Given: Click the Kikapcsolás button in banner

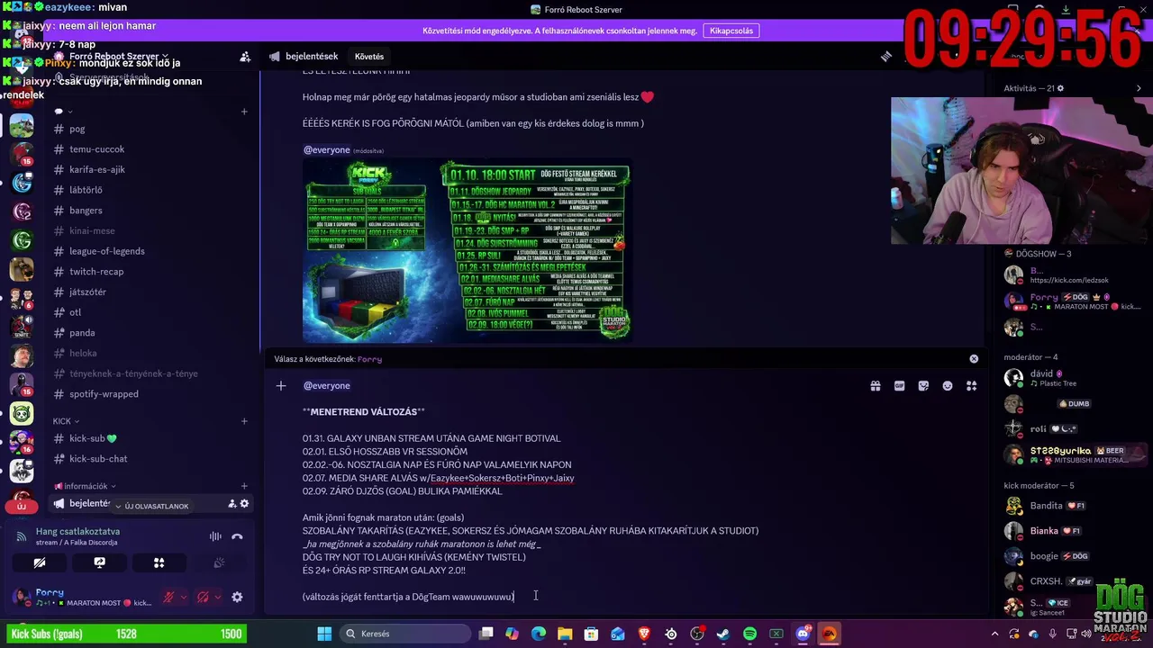Looking at the screenshot, I should click(731, 31).
